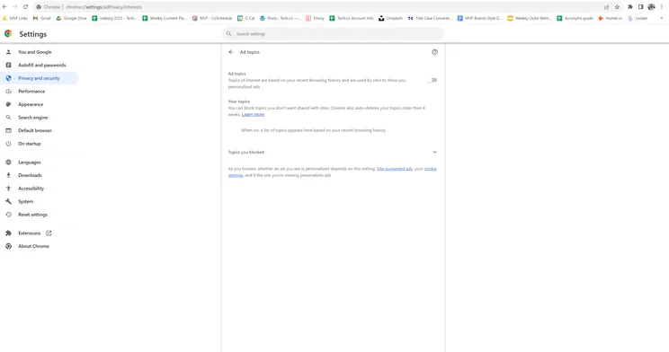Viewport: 669px width, 352px height.
Task: Open the Title Case Converter bookmark
Action: (x=430, y=18)
